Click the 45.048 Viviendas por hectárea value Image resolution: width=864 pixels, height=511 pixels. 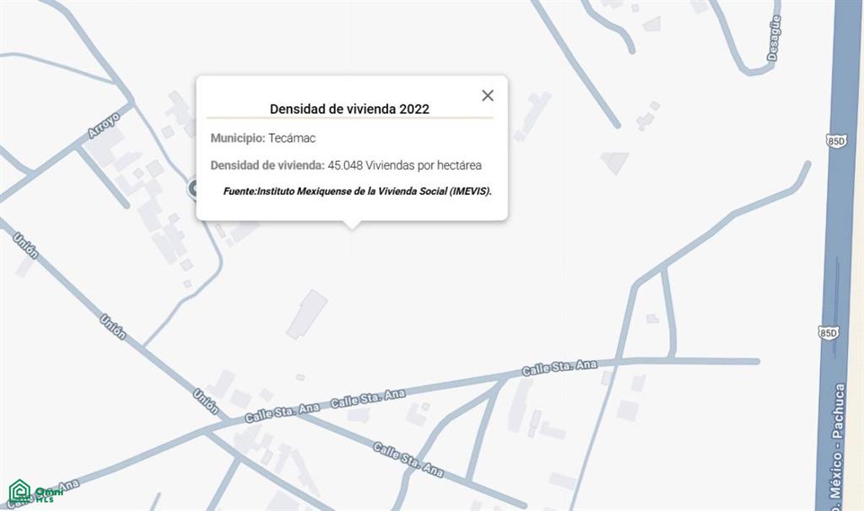(x=404, y=165)
